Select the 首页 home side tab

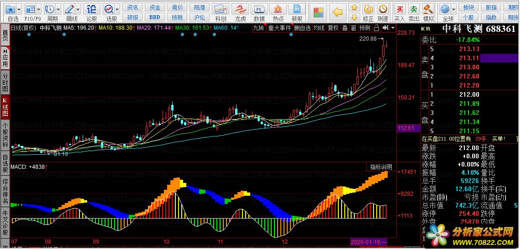click(x=5, y=36)
